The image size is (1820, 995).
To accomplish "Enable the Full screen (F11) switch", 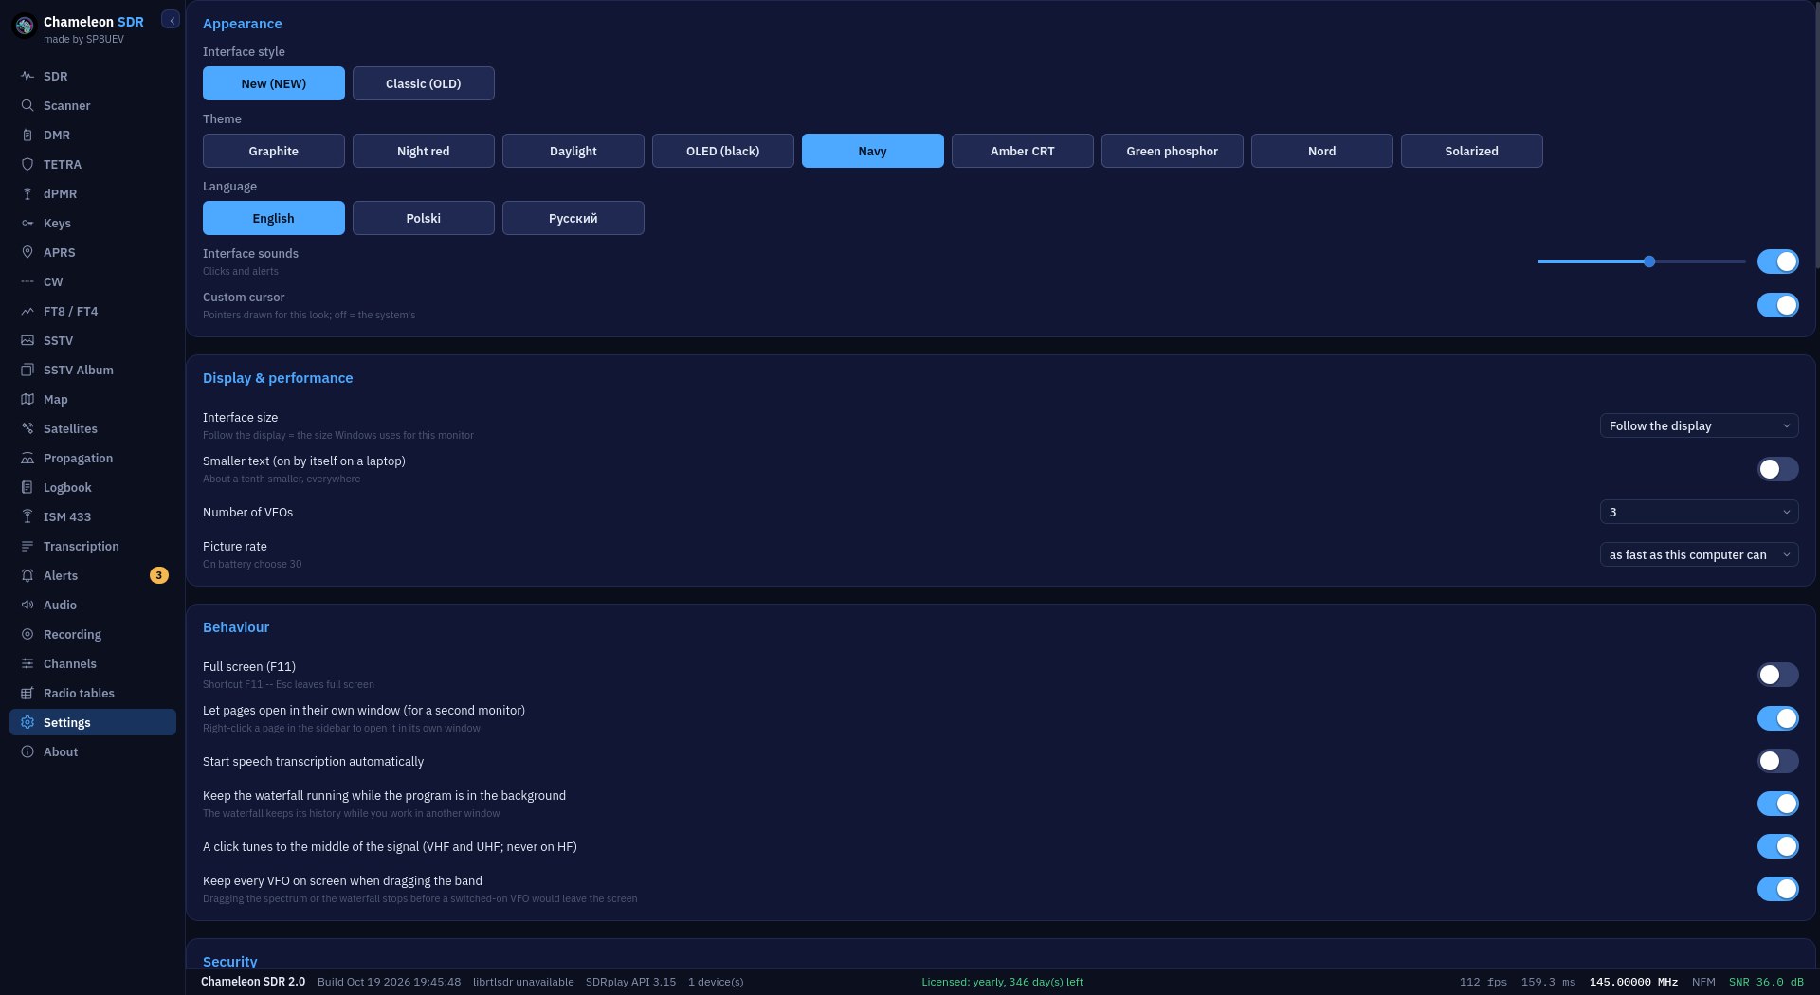I will [1777, 675].
